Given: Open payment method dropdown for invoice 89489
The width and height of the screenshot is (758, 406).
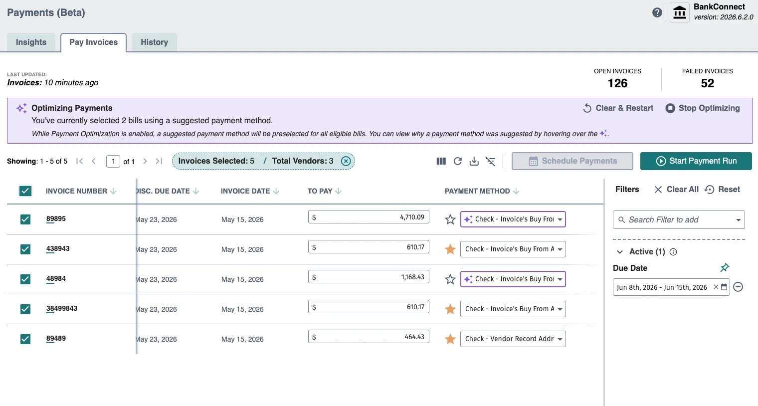Looking at the screenshot, I should tap(513, 339).
